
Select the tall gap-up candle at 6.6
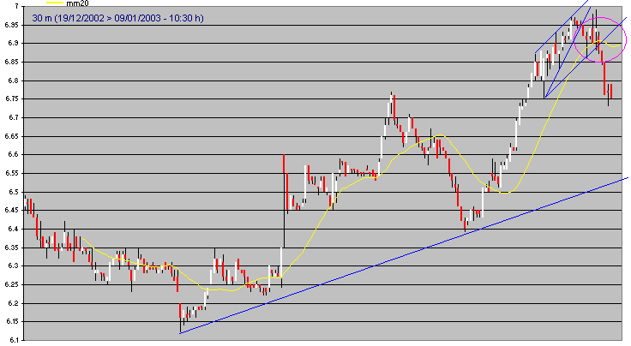pos(284,201)
